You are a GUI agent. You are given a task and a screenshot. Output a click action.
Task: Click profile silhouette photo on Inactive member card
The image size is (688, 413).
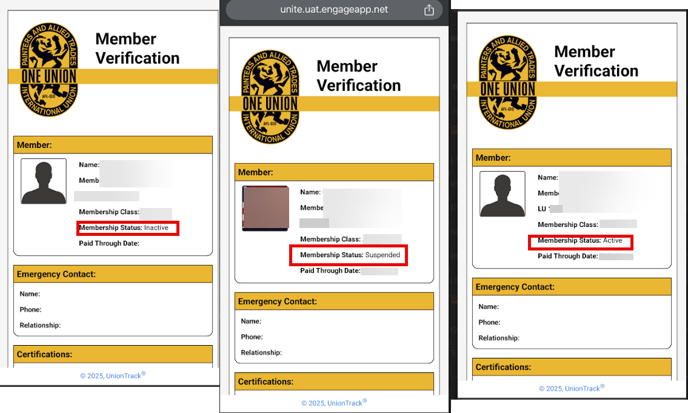click(x=44, y=181)
